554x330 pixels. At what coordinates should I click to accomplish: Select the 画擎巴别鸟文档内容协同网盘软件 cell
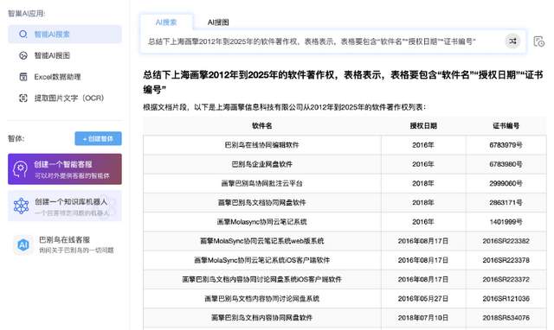point(261,318)
